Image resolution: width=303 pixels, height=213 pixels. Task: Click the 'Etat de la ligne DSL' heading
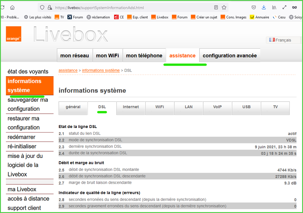(78, 127)
